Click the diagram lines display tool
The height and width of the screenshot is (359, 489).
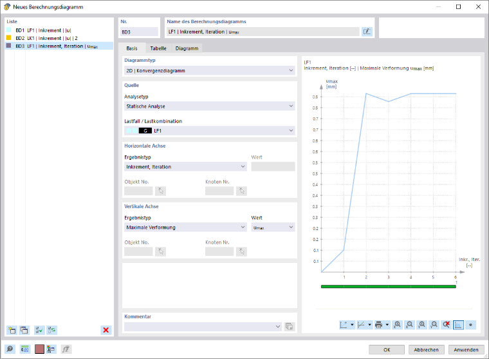point(361,325)
